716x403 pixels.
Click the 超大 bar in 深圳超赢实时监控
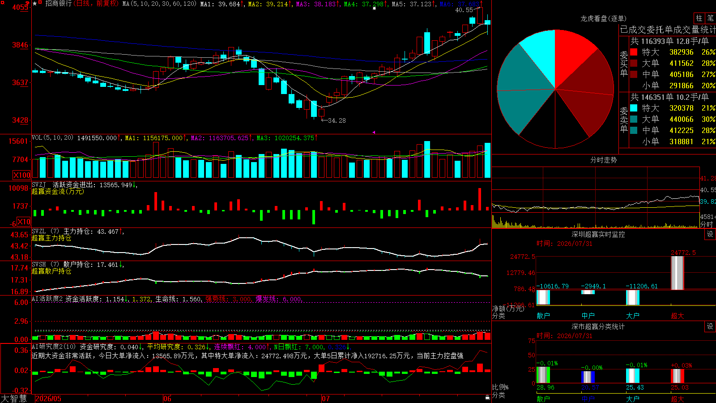(678, 273)
